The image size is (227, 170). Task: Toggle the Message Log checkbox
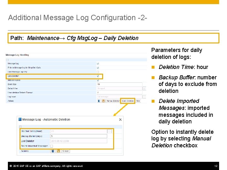tap(98, 64)
